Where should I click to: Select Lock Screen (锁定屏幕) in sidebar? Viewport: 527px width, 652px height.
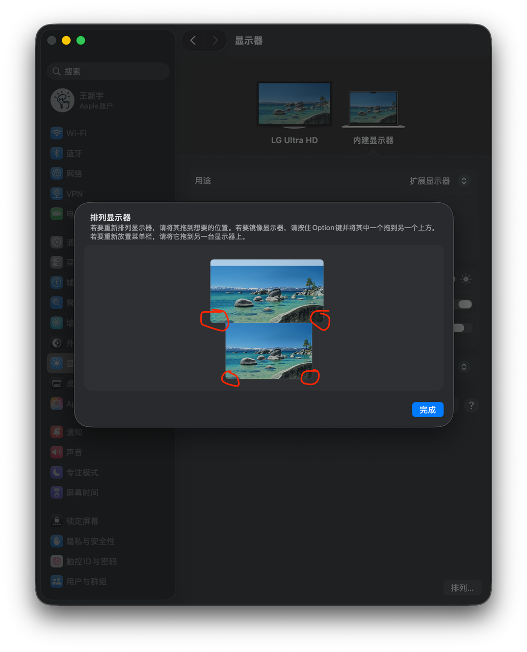pyautogui.click(x=57, y=521)
